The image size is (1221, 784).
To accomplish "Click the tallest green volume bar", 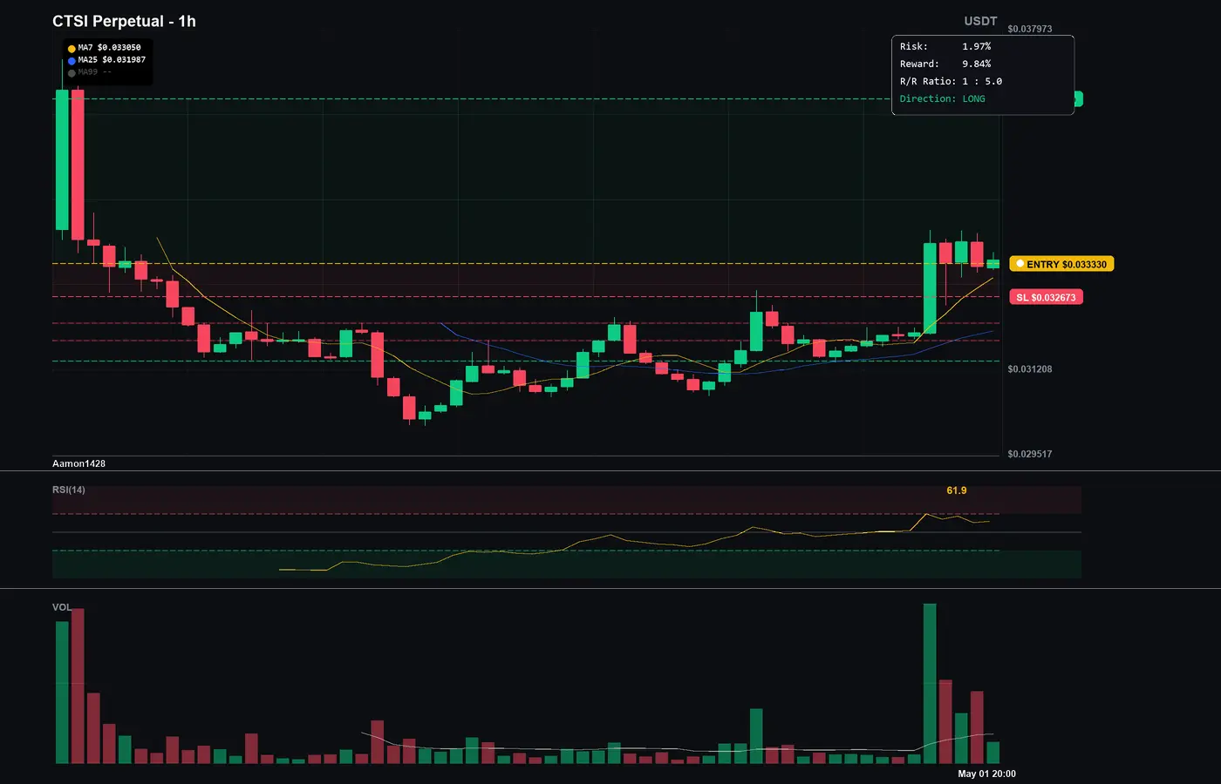I will 930,684.
